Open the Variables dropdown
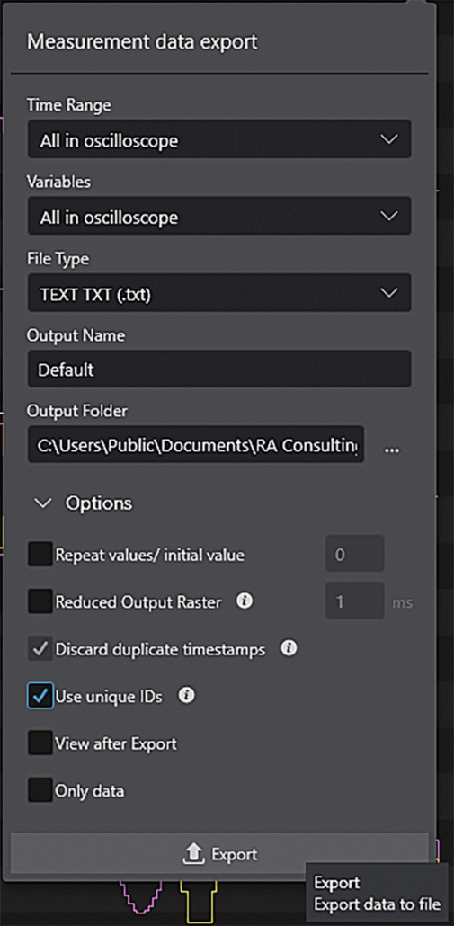This screenshot has height=926, width=454. (219, 216)
